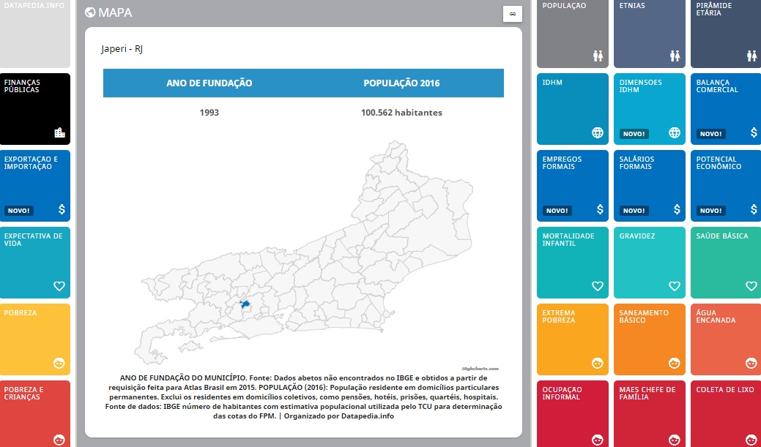Click the dollar icon in Salários Formais tile
761x447 pixels.
coord(675,210)
